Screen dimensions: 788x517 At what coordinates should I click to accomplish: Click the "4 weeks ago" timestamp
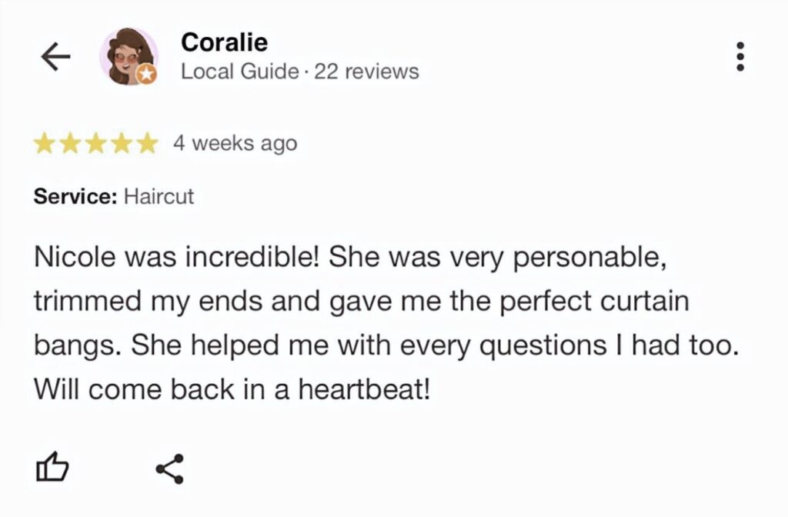[x=235, y=144]
